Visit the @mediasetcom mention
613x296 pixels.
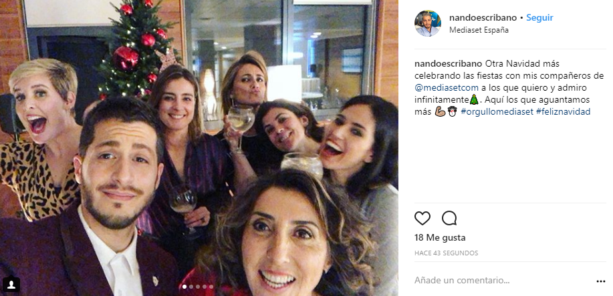[x=441, y=87]
